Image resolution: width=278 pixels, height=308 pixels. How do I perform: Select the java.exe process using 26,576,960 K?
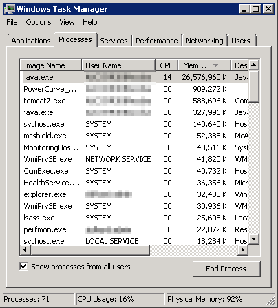coord(134,77)
